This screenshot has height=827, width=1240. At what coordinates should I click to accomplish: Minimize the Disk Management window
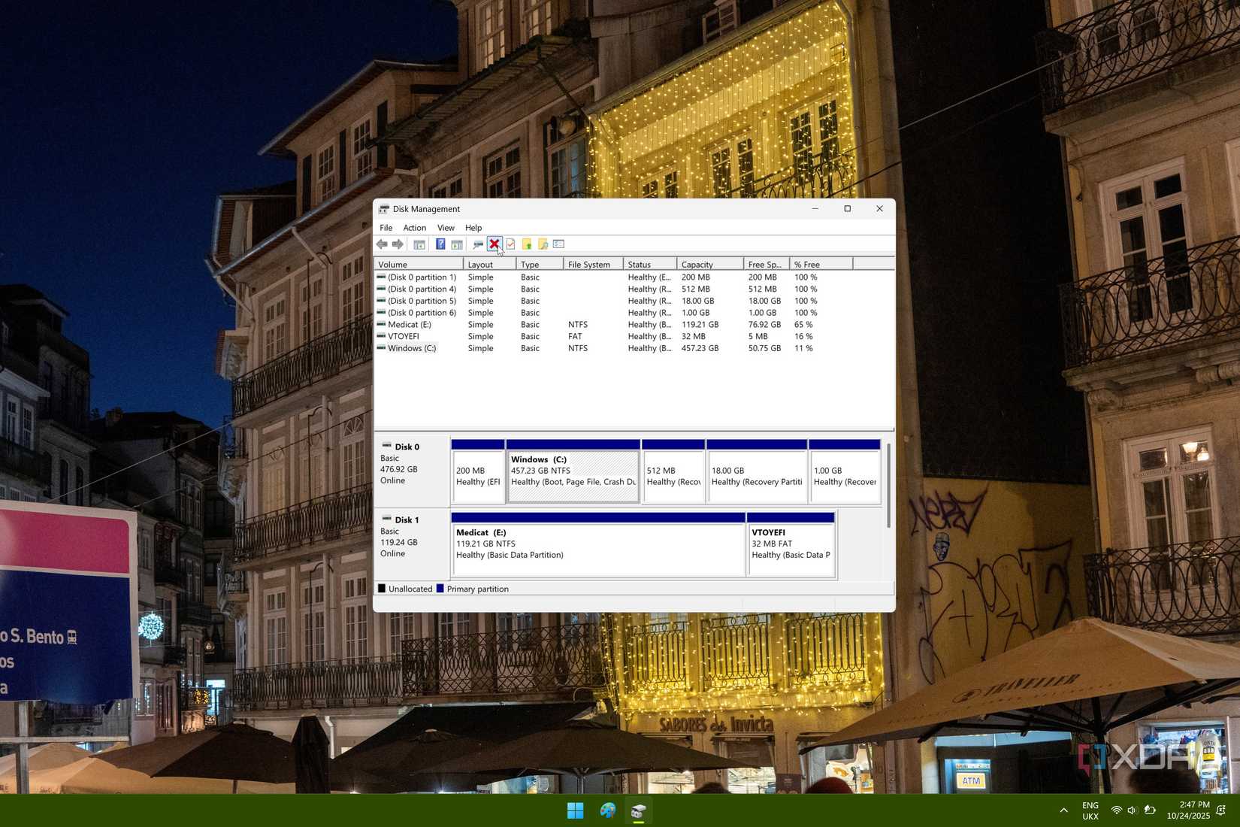pyautogui.click(x=815, y=209)
